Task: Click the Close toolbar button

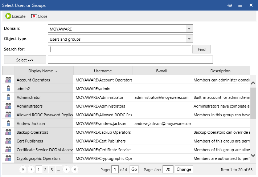Action: [39, 16]
